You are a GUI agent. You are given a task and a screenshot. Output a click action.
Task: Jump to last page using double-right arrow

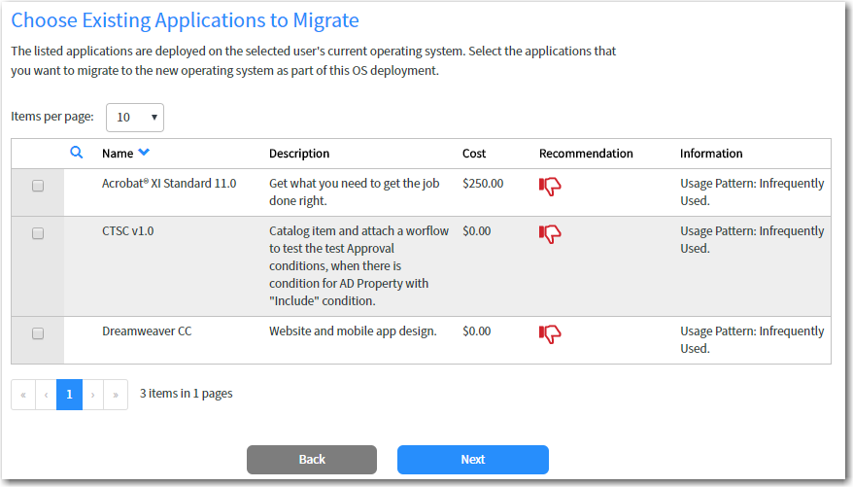coord(116,395)
